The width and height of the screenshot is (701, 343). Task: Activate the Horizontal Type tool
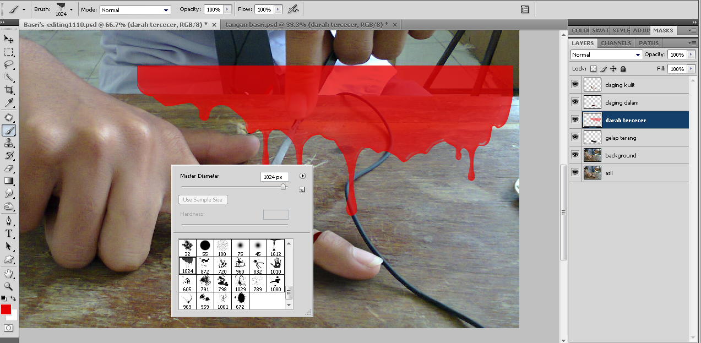coord(8,233)
